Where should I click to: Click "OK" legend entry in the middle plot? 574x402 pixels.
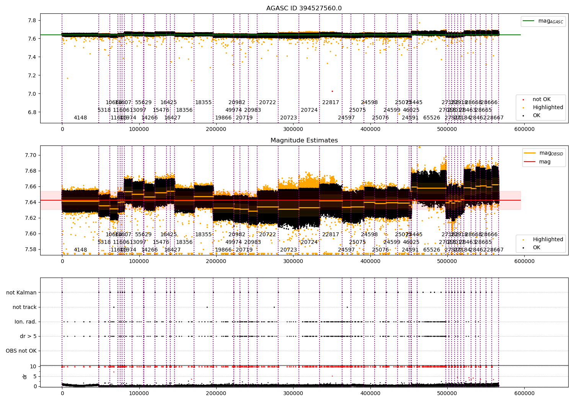tap(536, 247)
